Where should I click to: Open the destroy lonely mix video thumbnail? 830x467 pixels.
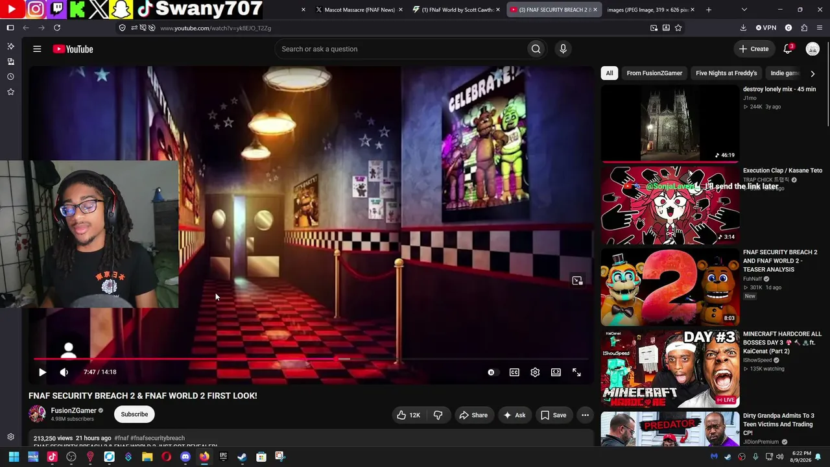tap(670, 123)
